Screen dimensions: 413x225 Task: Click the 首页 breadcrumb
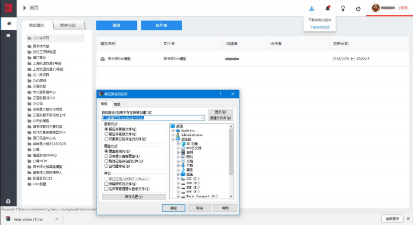34,8
